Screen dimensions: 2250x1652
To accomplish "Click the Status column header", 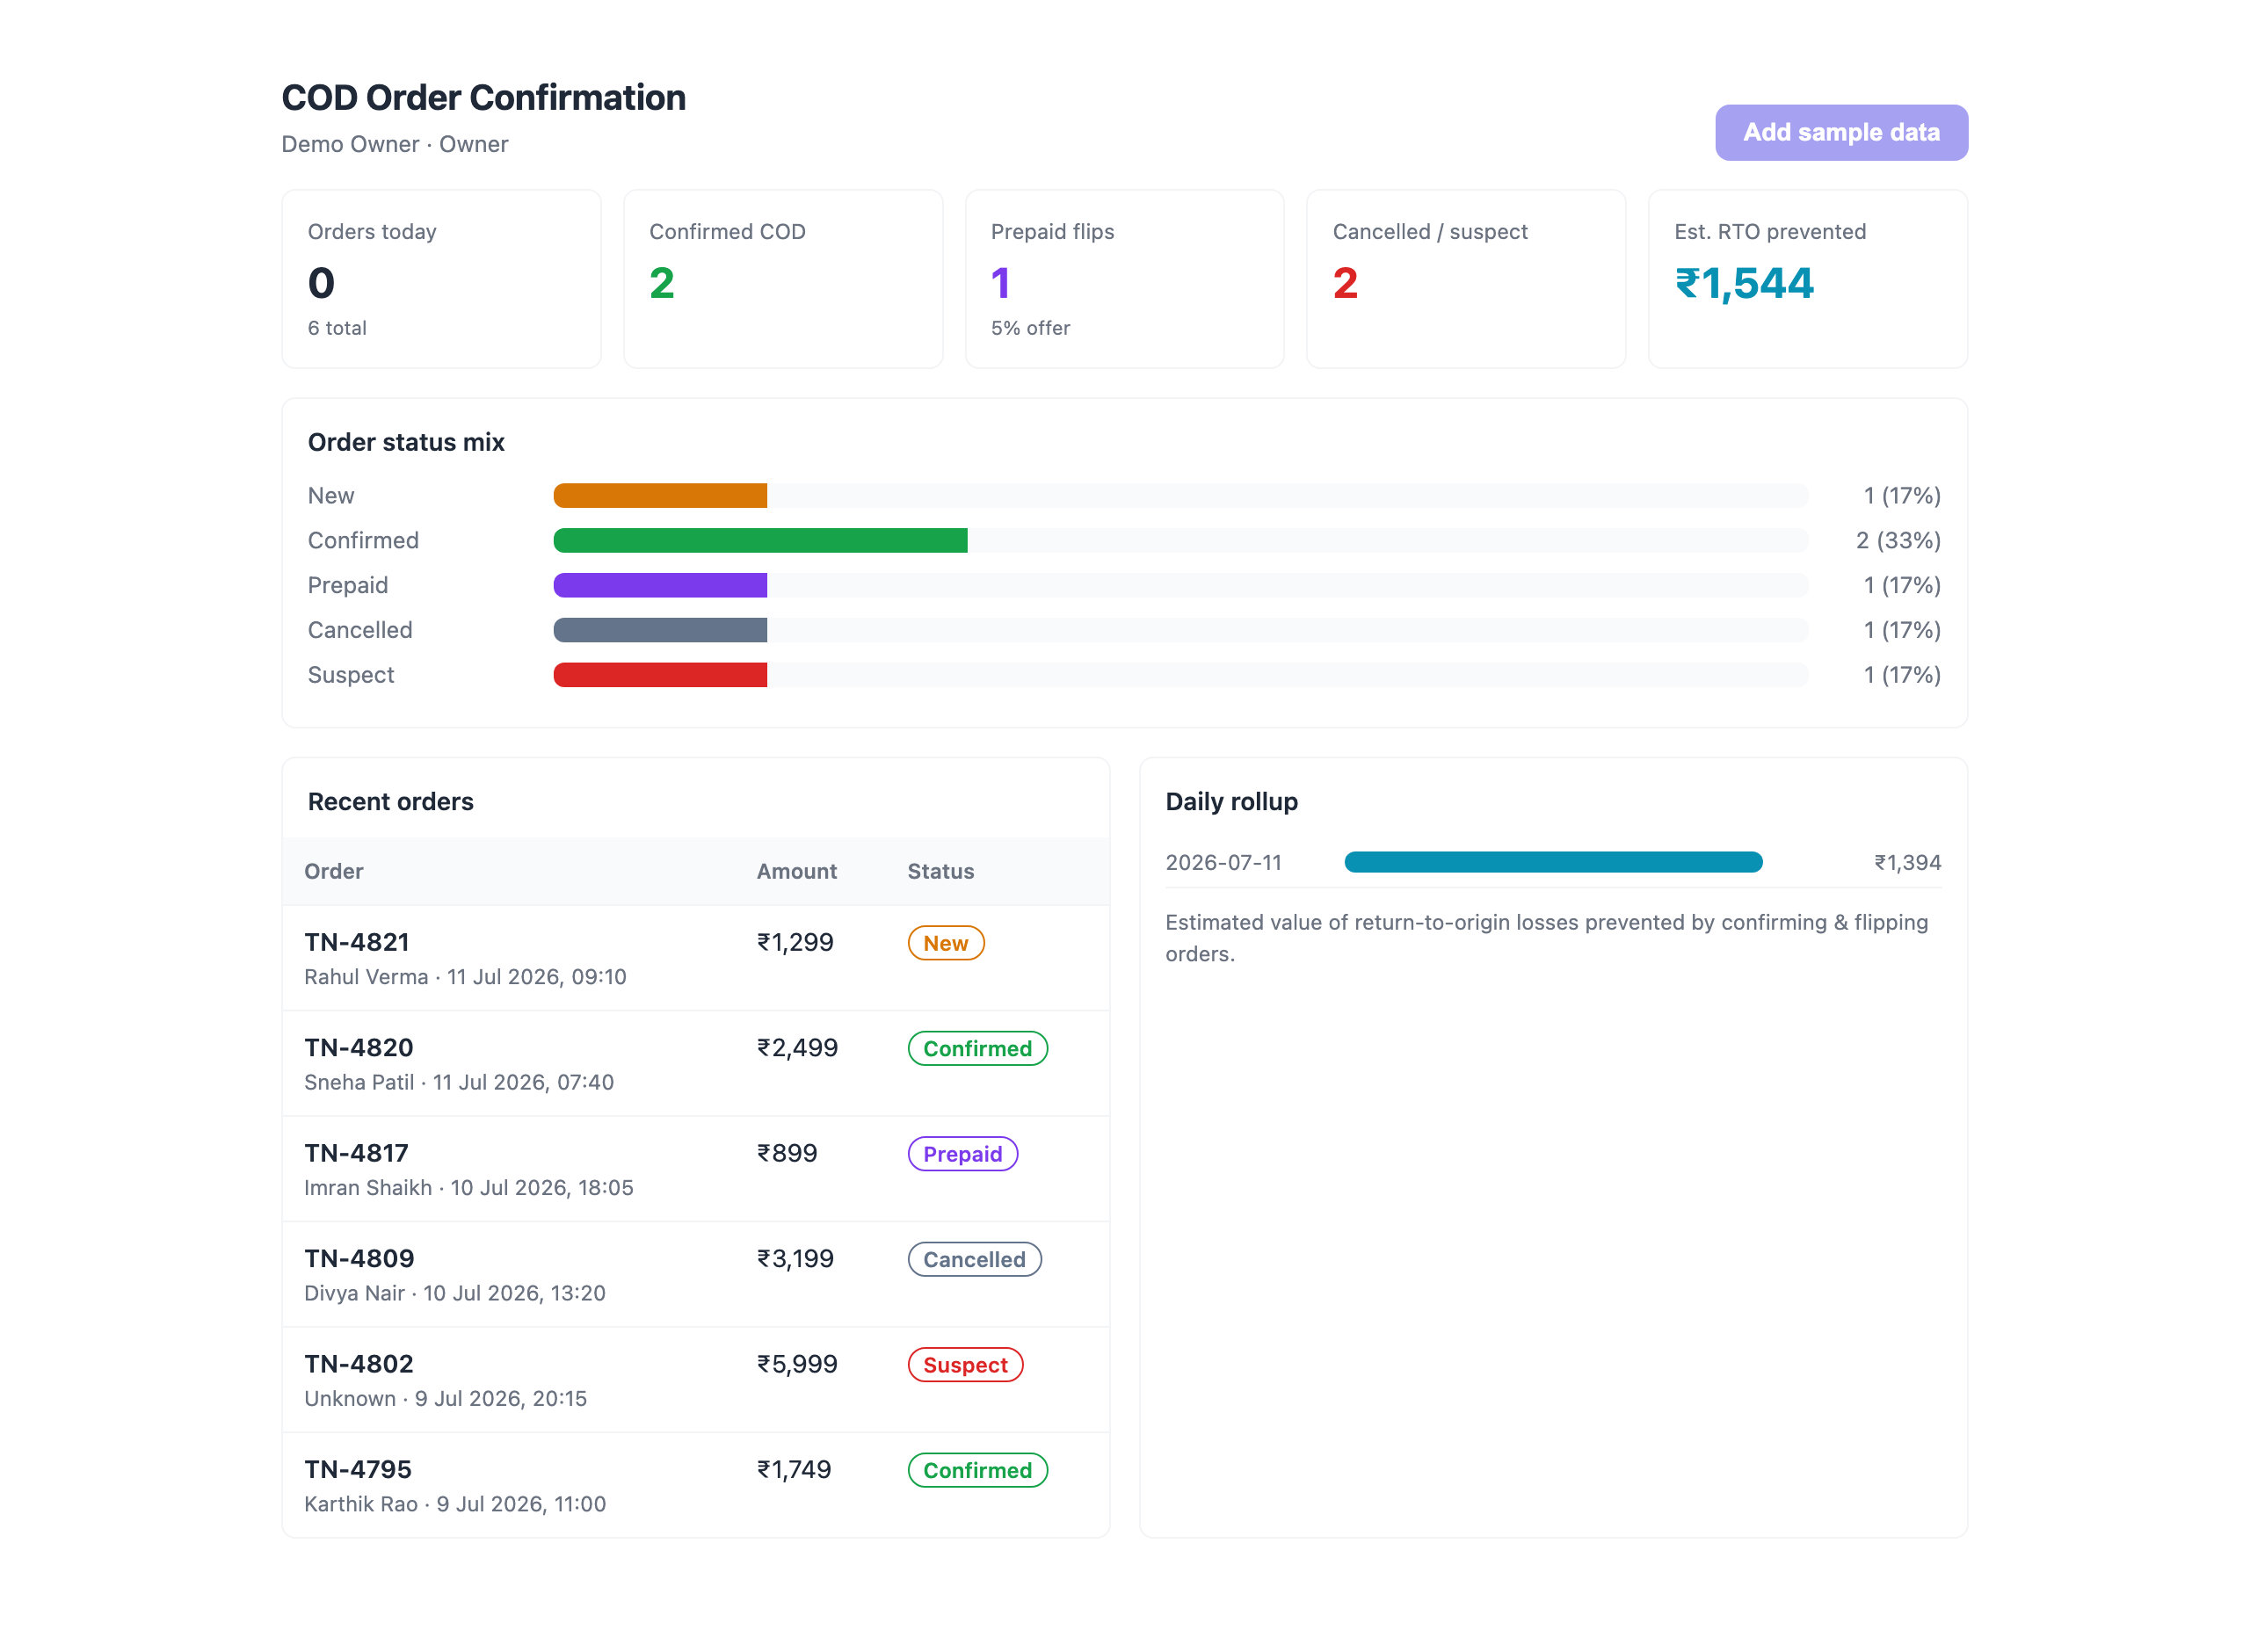I will pos(941,871).
